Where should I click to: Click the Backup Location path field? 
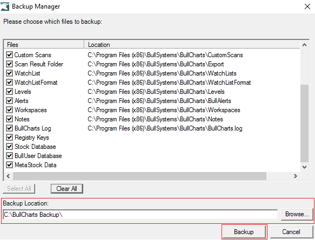140,215
